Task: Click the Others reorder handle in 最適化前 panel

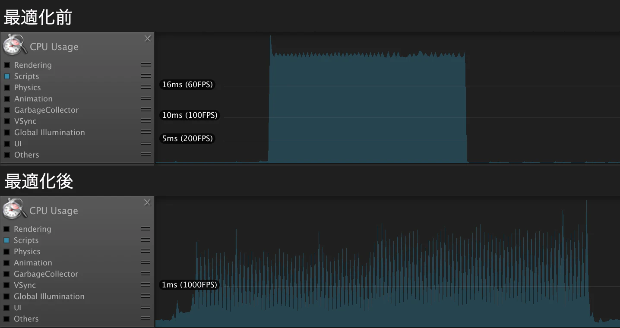Action: 146,155
